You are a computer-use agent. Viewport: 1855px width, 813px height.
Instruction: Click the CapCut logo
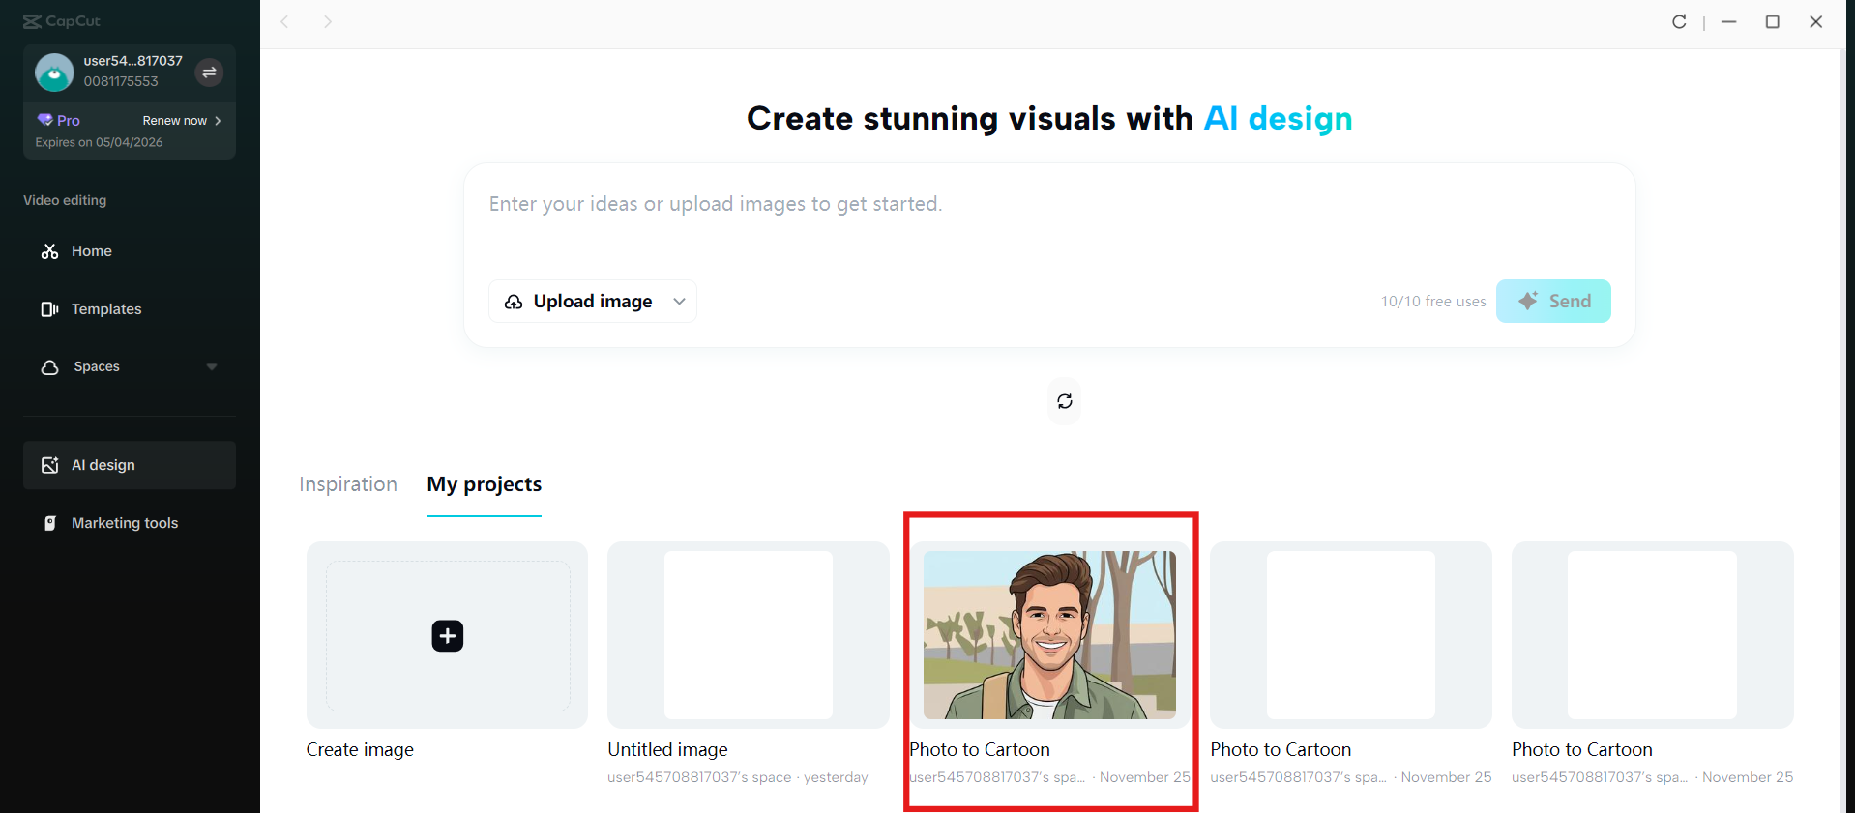62,21
